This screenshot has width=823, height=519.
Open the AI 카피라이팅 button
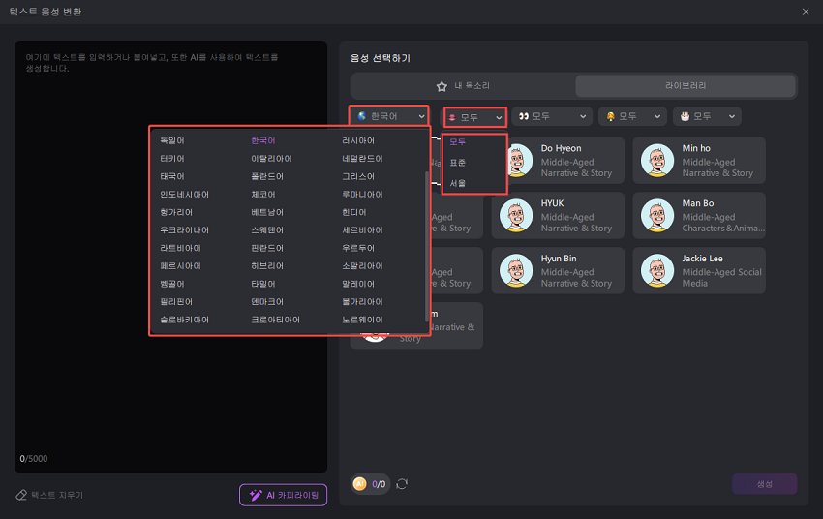tap(283, 495)
